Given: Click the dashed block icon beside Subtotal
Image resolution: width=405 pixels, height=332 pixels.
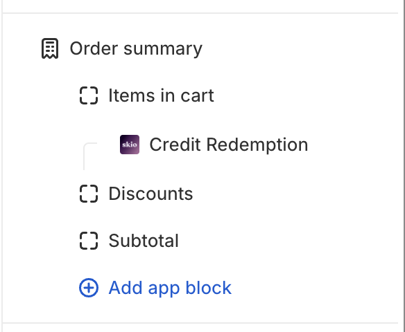Looking at the screenshot, I should click(x=89, y=241).
